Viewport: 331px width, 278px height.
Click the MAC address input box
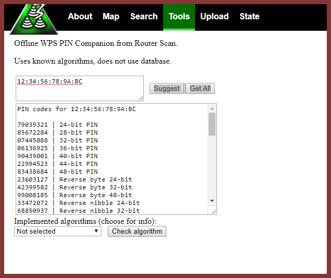[x=79, y=88]
